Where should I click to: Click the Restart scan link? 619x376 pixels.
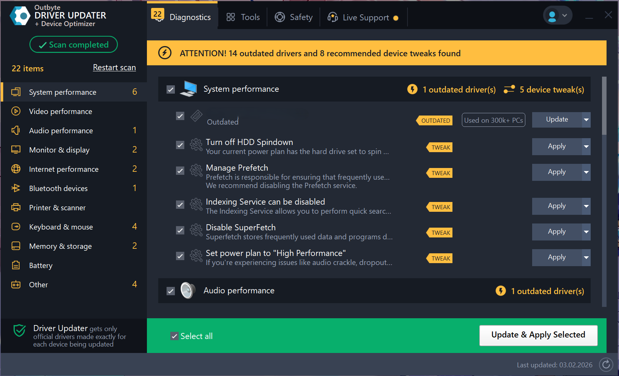click(114, 68)
